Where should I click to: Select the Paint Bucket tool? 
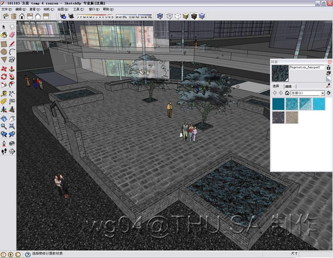[x=4, y=35]
